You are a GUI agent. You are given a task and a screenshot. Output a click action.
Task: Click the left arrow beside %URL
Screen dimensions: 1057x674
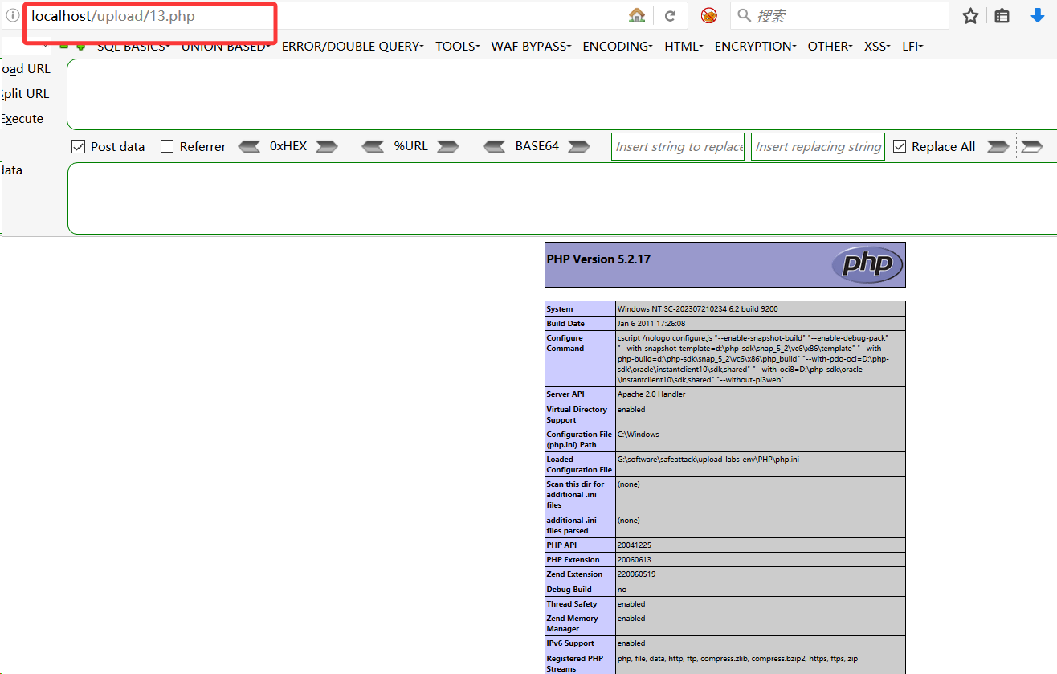point(373,146)
